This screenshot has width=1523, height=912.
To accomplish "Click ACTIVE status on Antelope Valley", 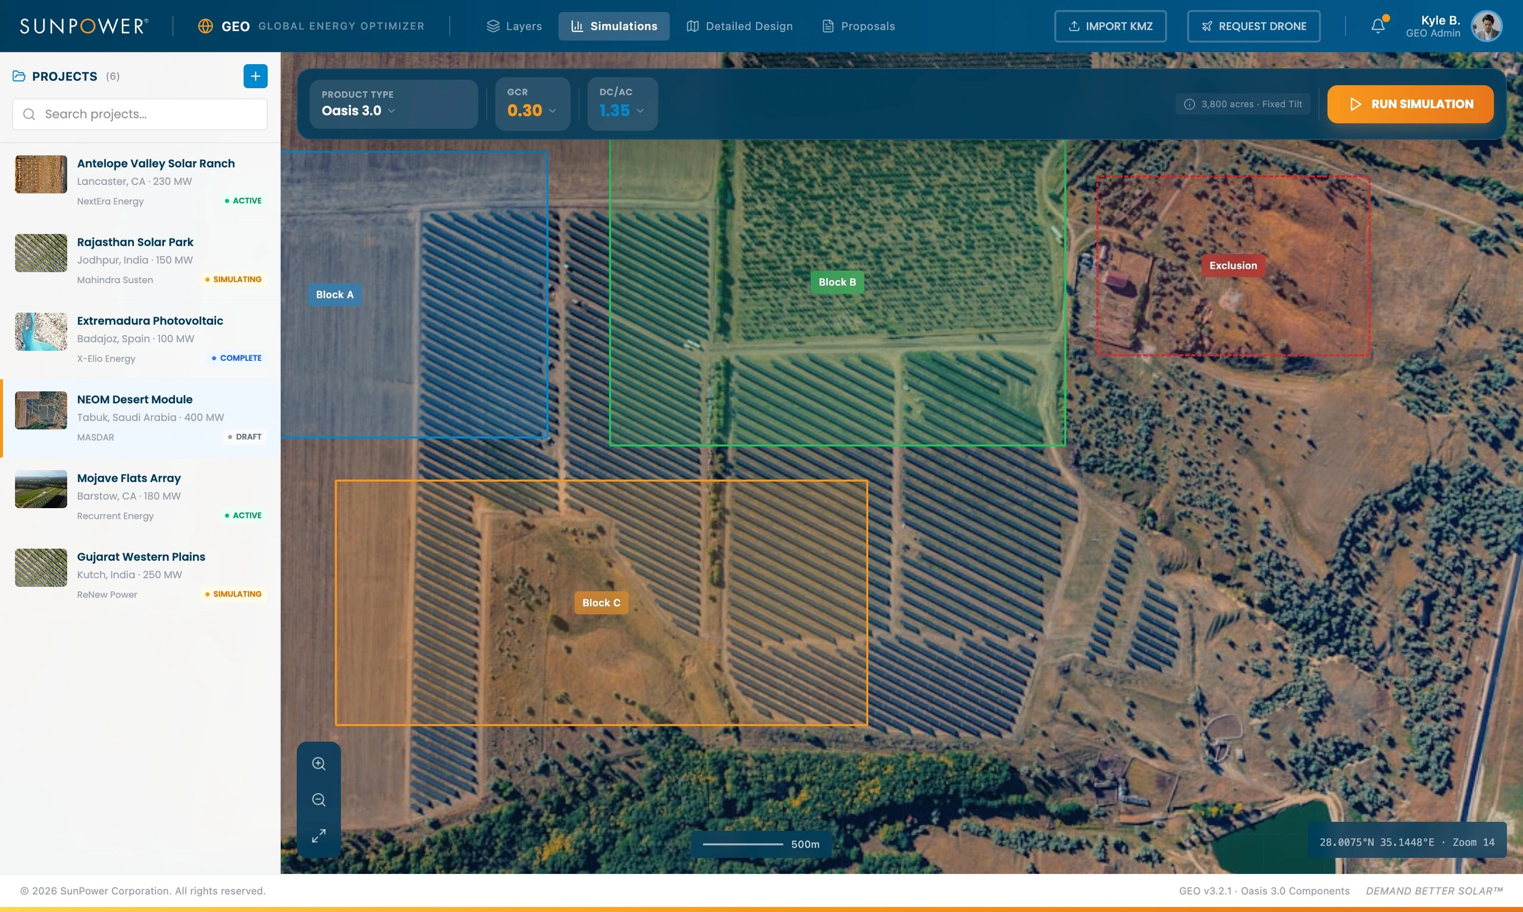I will click(243, 201).
